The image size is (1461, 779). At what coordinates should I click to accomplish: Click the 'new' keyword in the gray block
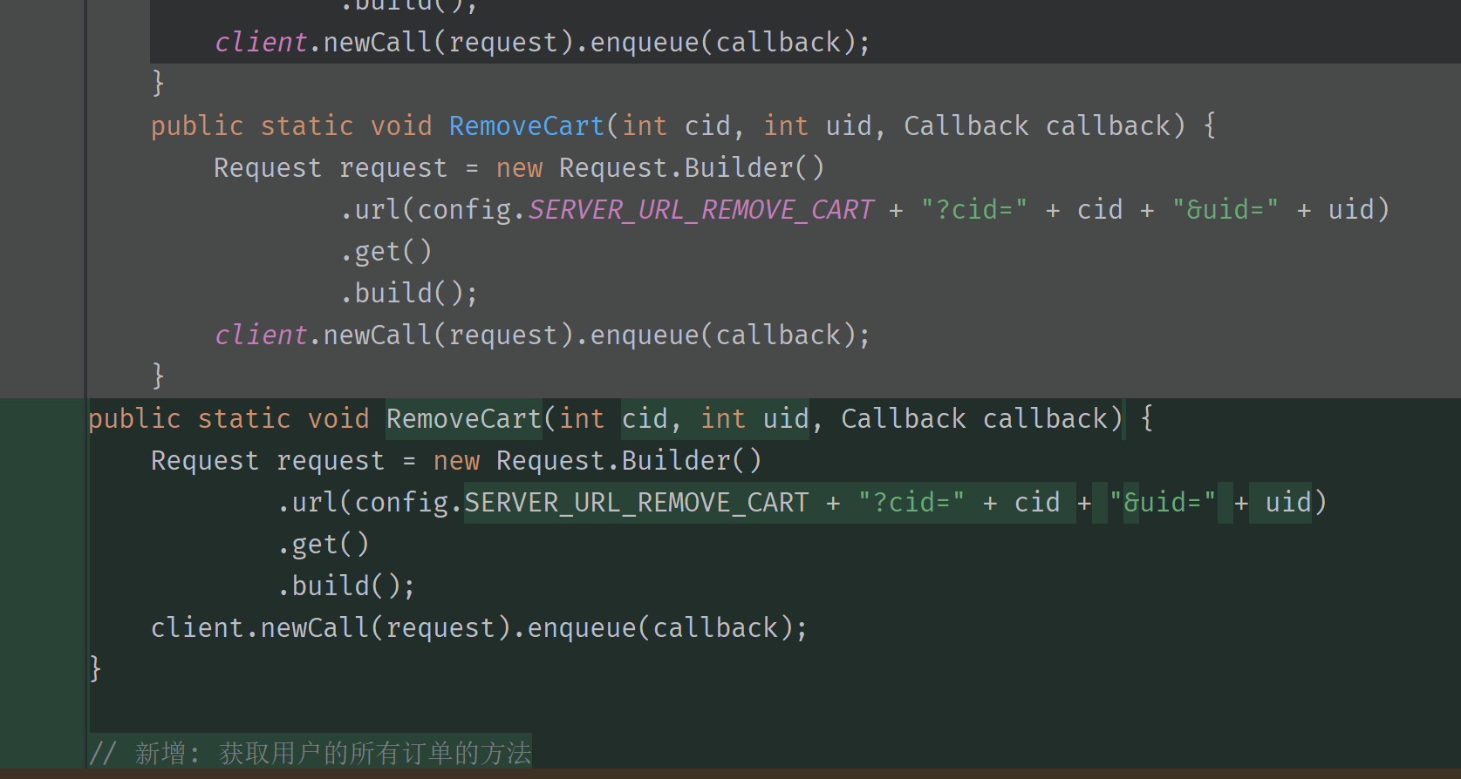tap(520, 168)
